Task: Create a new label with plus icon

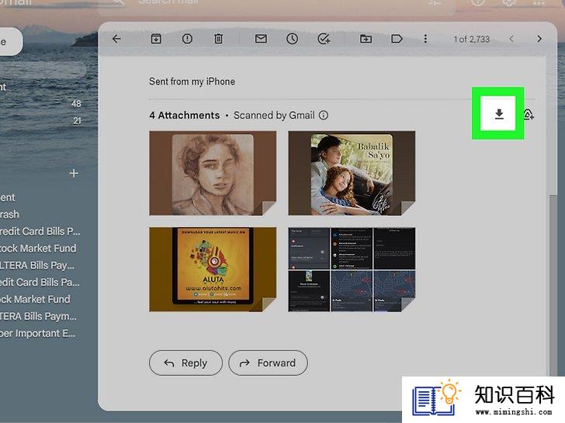Action: pos(74,174)
